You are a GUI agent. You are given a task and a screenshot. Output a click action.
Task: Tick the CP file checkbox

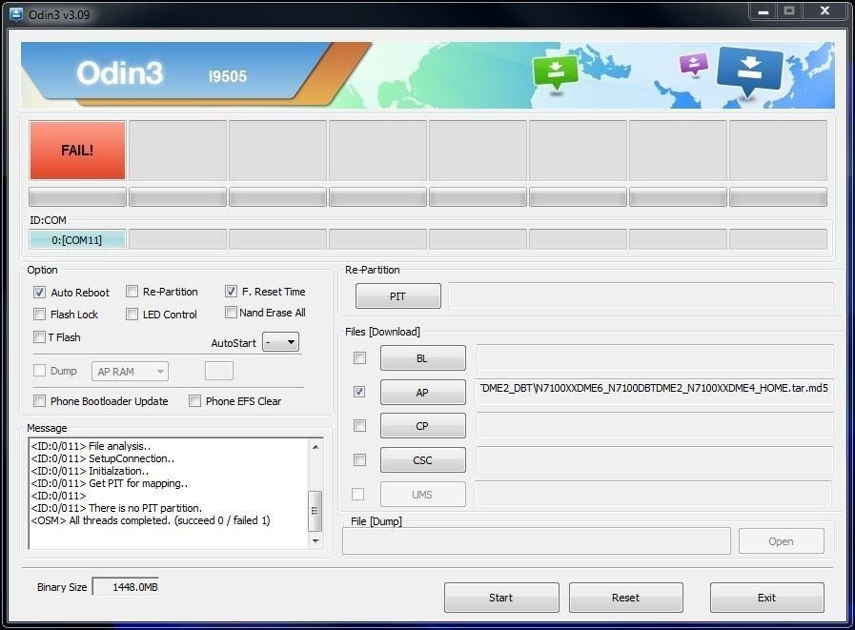click(x=359, y=425)
